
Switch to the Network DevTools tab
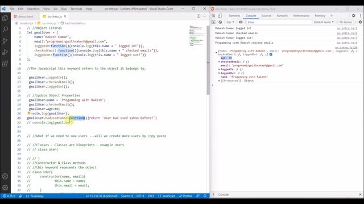282,16
